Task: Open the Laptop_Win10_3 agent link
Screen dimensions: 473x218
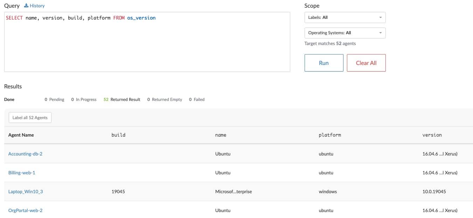Action: pyautogui.click(x=26, y=191)
